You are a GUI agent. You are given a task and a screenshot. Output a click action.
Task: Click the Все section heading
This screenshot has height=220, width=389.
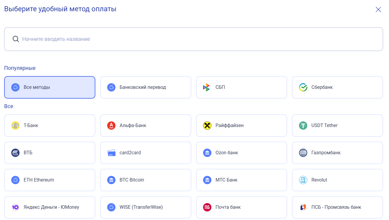pos(9,106)
